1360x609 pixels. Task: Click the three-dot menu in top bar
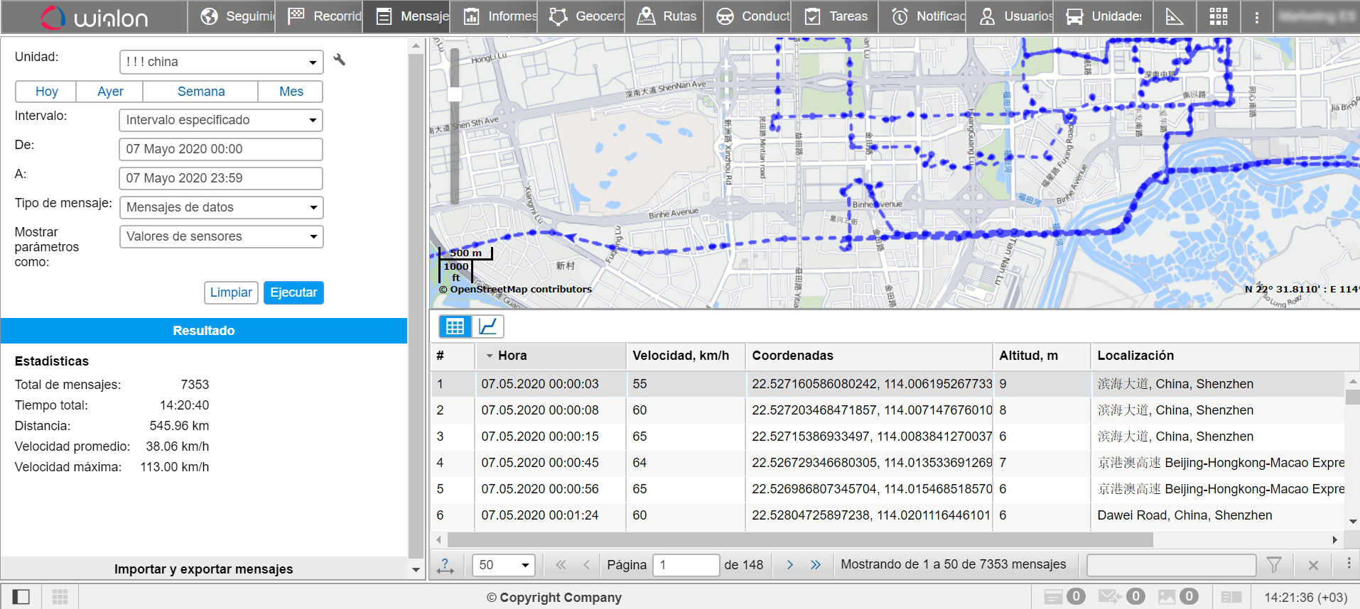click(1256, 17)
